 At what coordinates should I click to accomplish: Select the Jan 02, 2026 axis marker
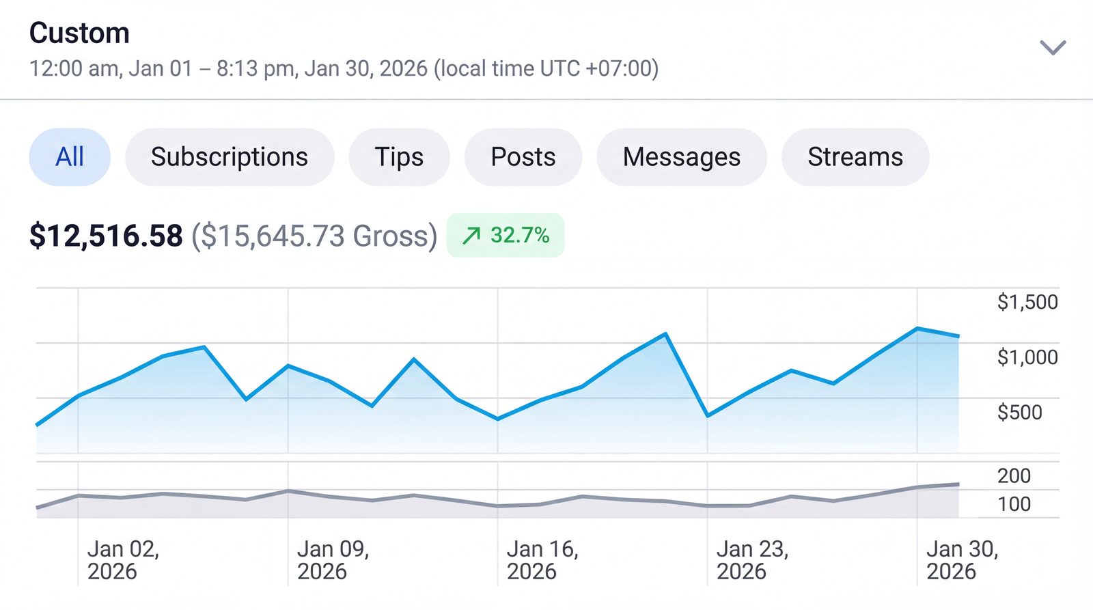pos(123,560)
